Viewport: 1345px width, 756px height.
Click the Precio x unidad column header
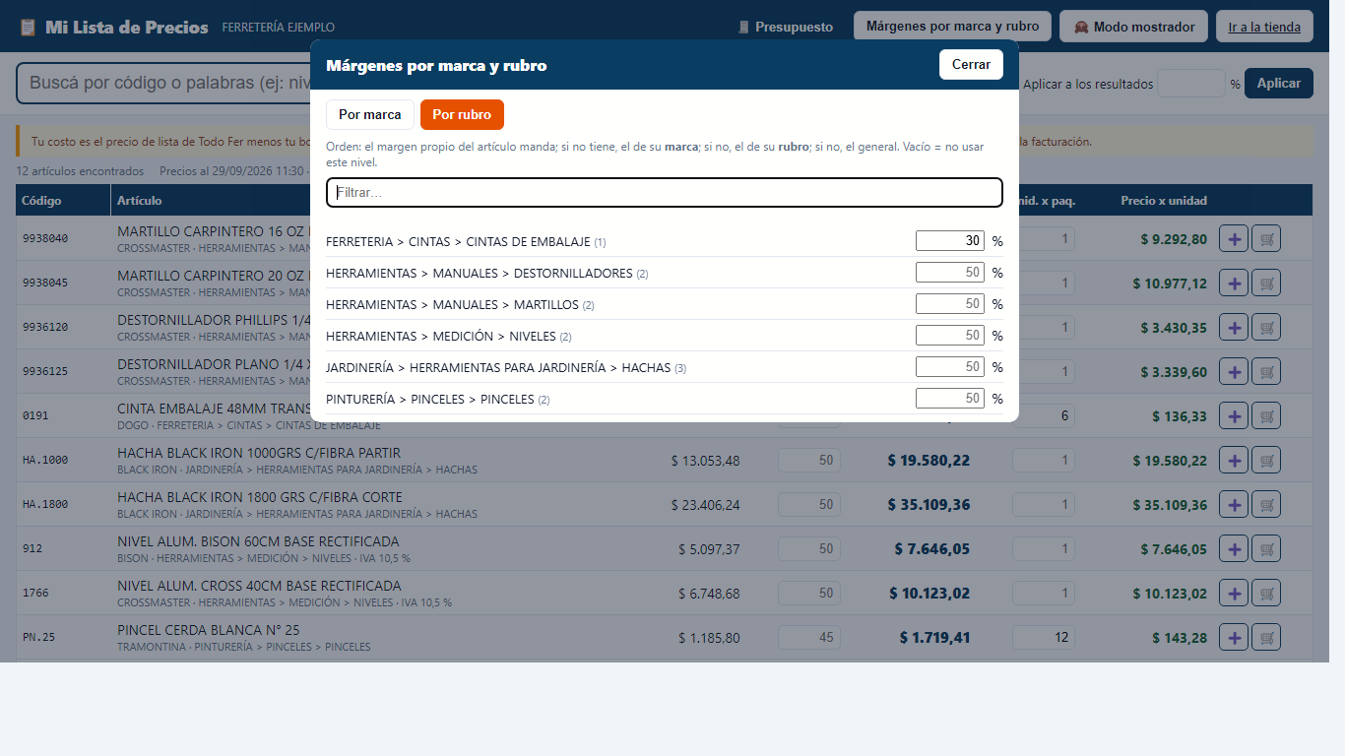coord(1164,201)
